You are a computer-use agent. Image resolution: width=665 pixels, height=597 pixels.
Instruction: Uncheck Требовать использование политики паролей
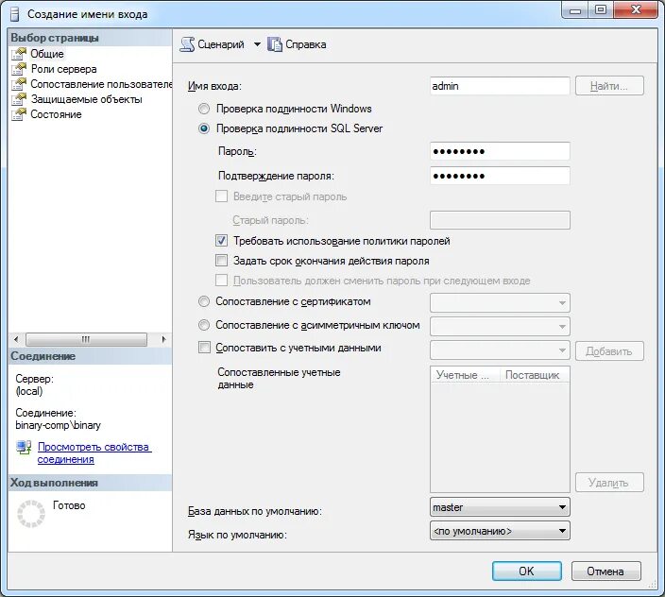coord(221,241)
